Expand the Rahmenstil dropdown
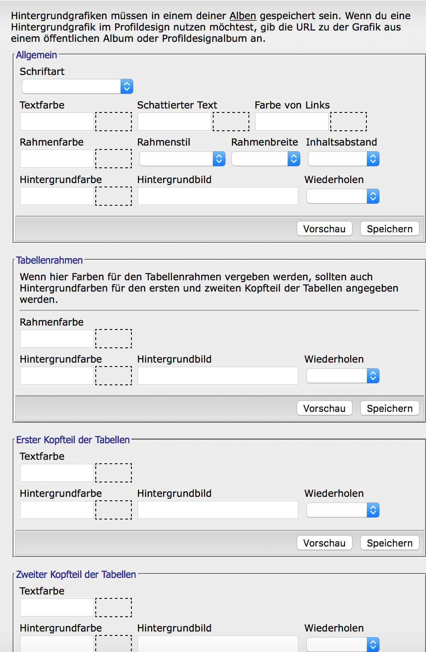 click(x=182, y=159)
